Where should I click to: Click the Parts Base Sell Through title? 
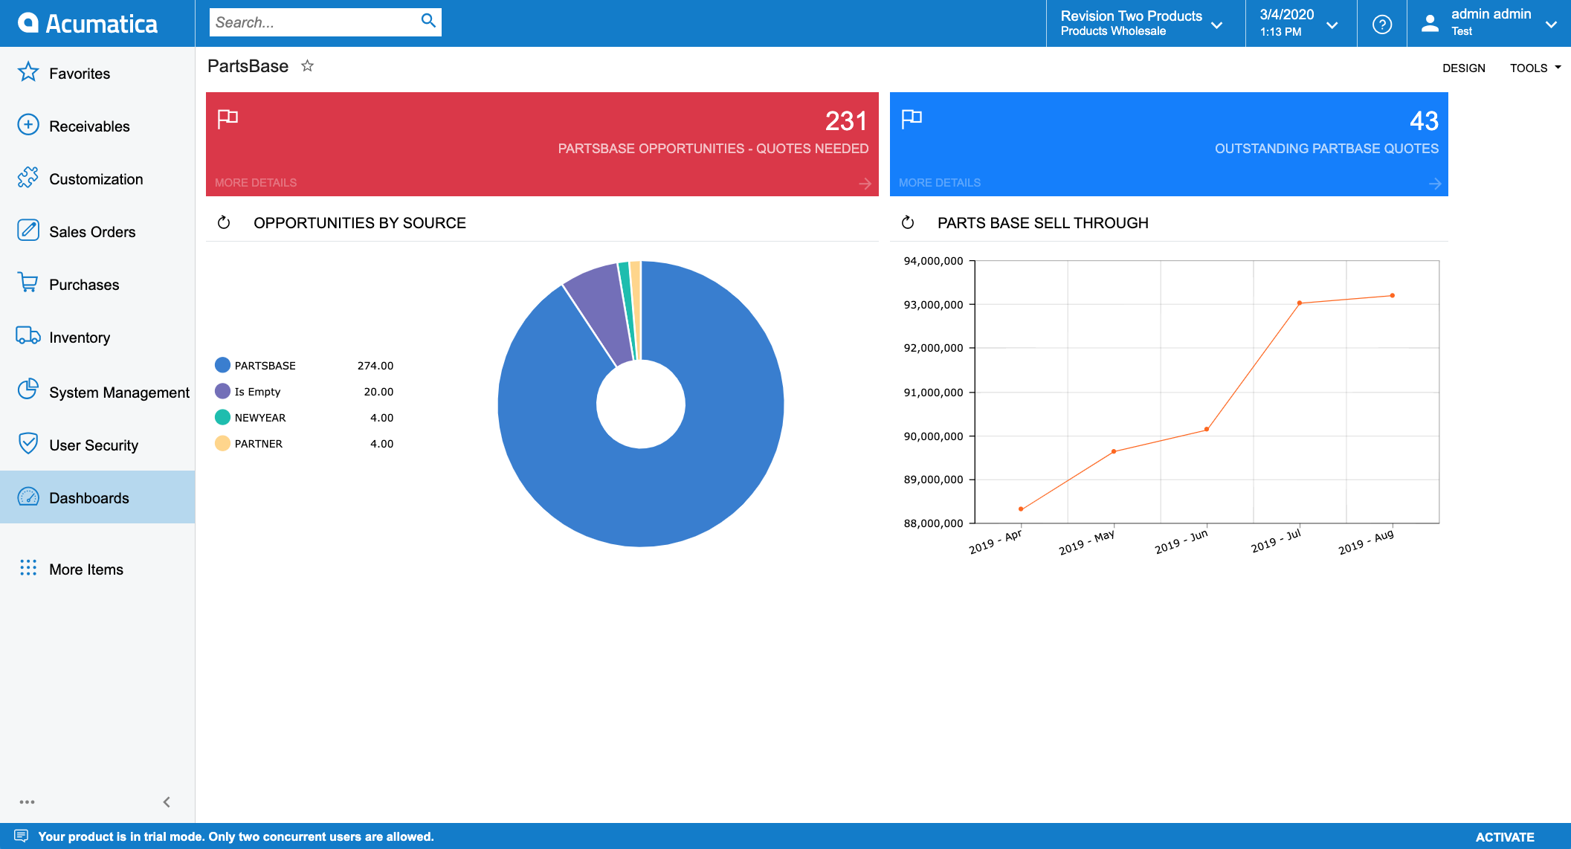point(1043,223)
